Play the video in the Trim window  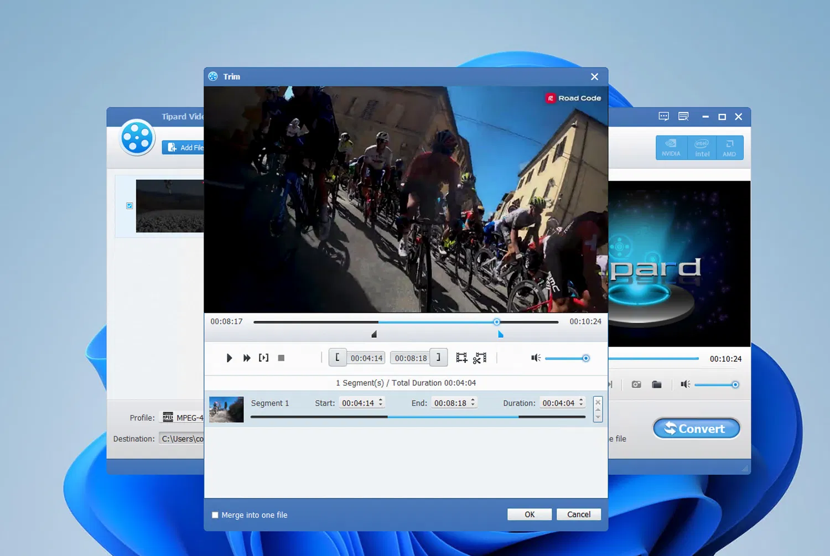coord(229,358)
